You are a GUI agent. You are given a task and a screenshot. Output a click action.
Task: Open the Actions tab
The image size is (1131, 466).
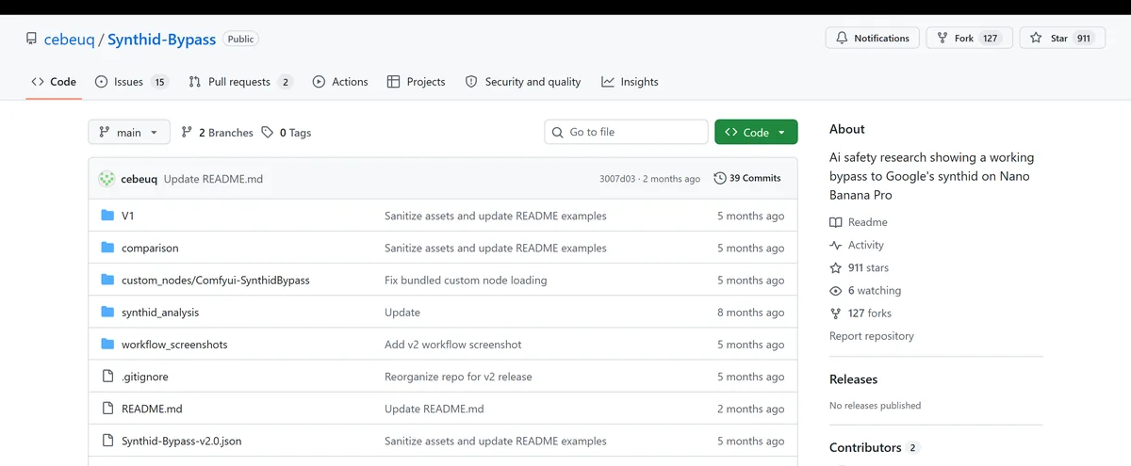(340, 82)
